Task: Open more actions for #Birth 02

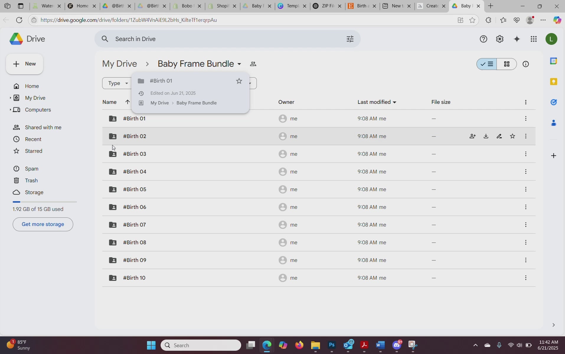Action: (526, 136)
